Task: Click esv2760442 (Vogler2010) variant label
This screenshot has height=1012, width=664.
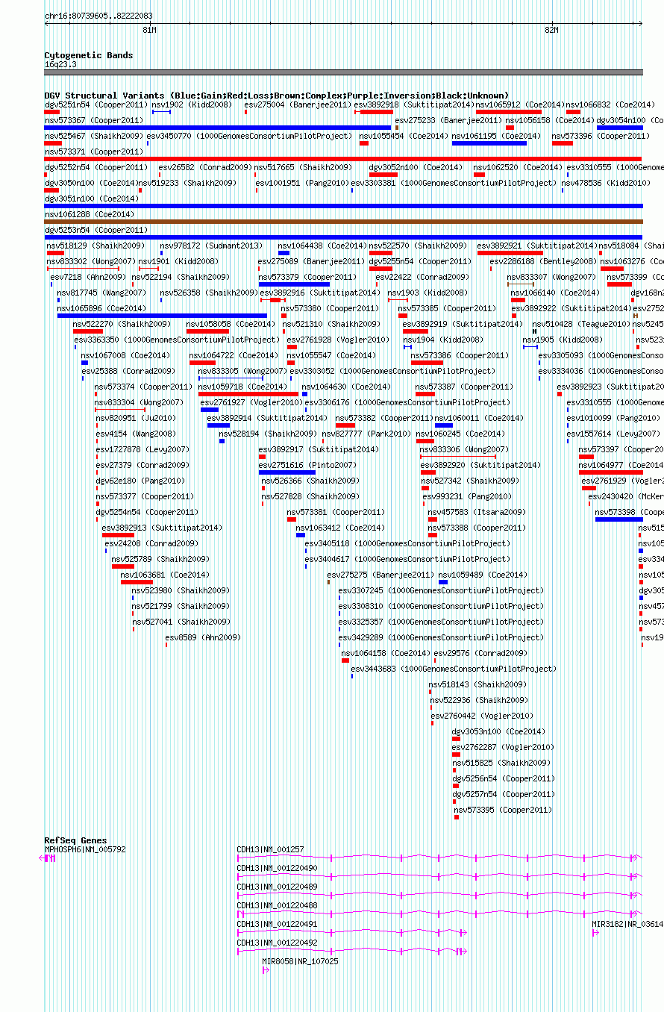Action: (483, 716)
